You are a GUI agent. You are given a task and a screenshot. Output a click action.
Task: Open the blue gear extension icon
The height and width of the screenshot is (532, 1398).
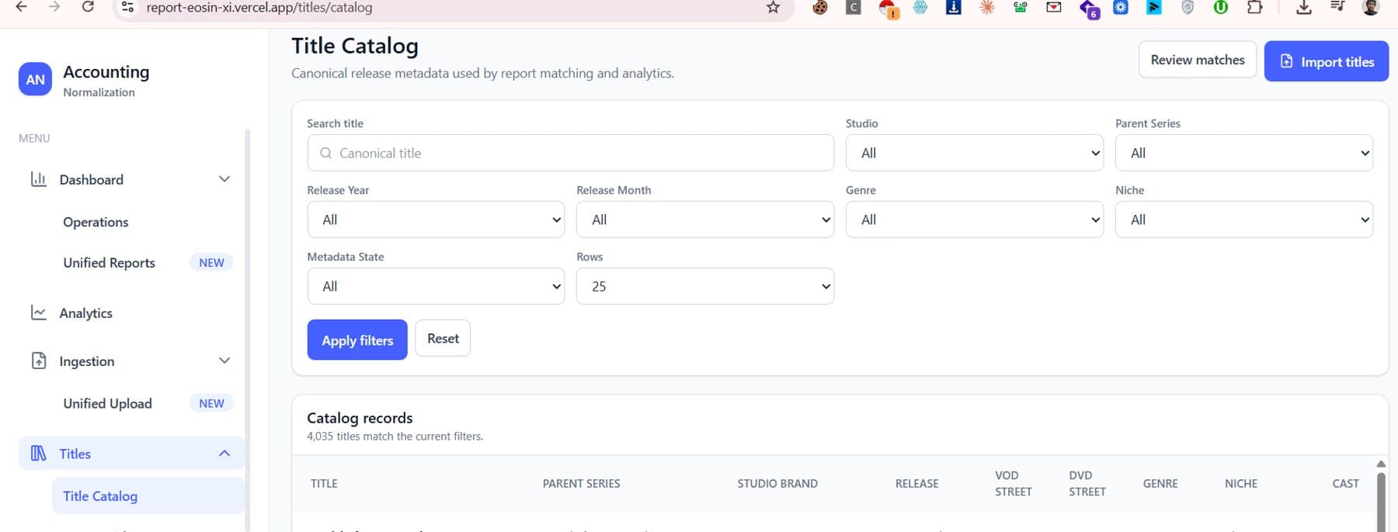[1121, 8]
